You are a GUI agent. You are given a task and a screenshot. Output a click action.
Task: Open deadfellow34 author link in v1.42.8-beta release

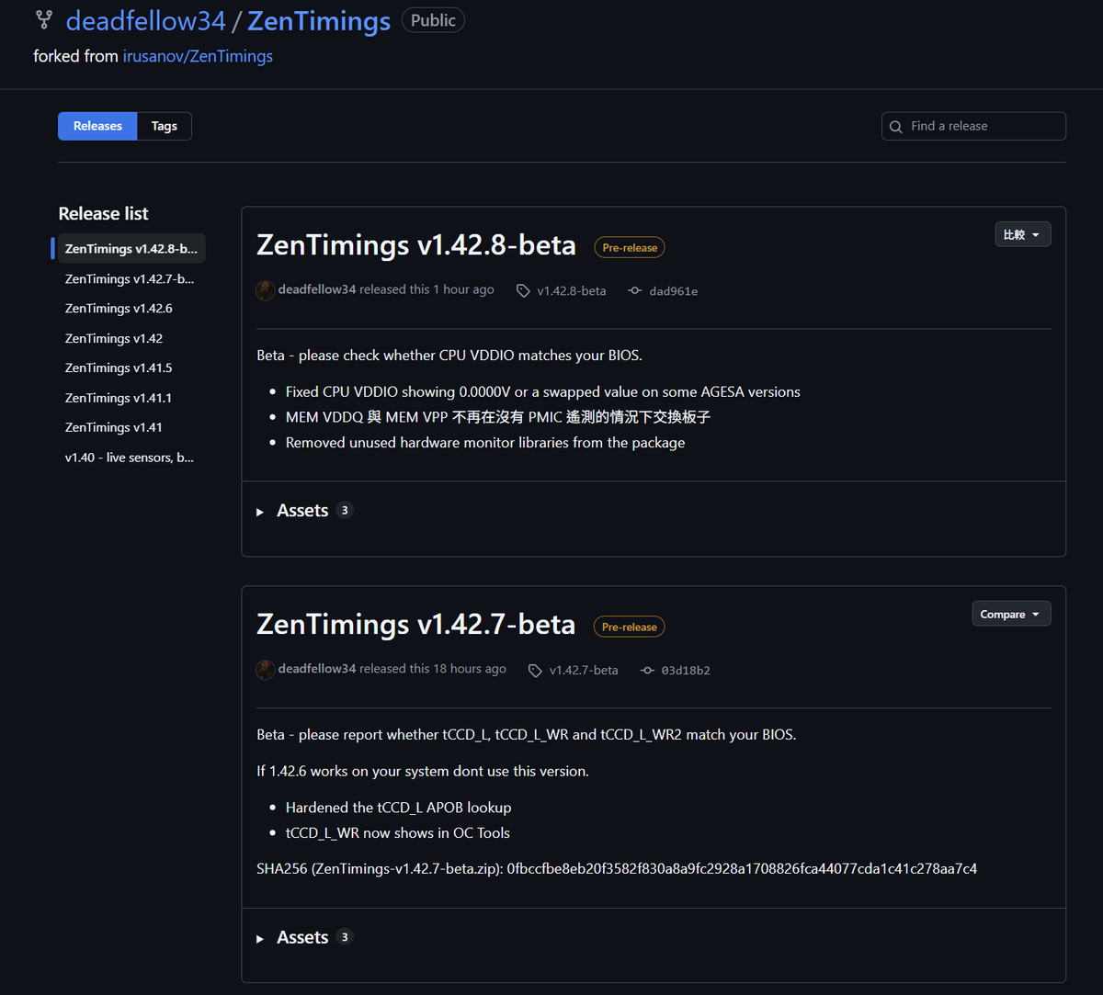click(x=317, y=289)
